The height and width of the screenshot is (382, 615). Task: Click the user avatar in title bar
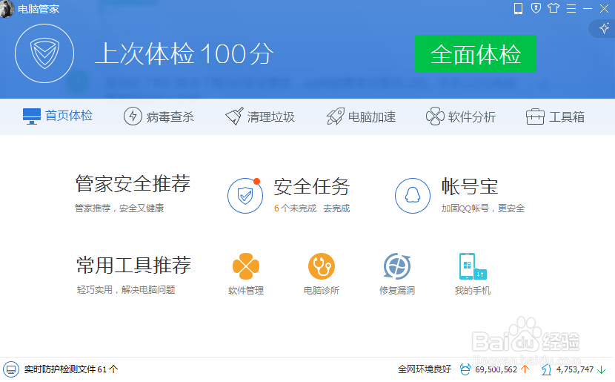click(7, 9)
